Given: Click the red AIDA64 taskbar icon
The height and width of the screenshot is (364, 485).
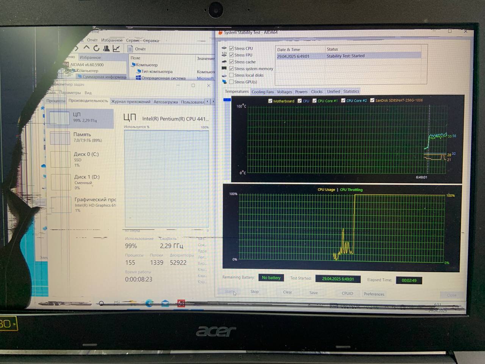Looking at the screenshot, I should tap(181, 303).
